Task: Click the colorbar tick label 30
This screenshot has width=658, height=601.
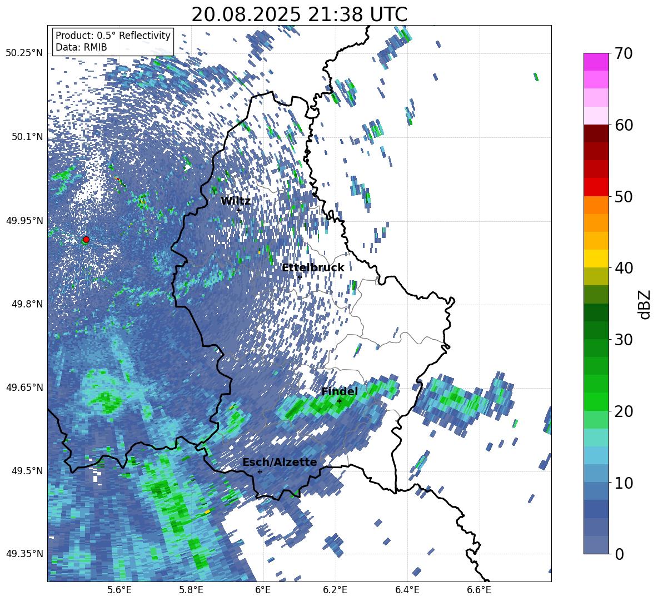Action: [624, 340]
